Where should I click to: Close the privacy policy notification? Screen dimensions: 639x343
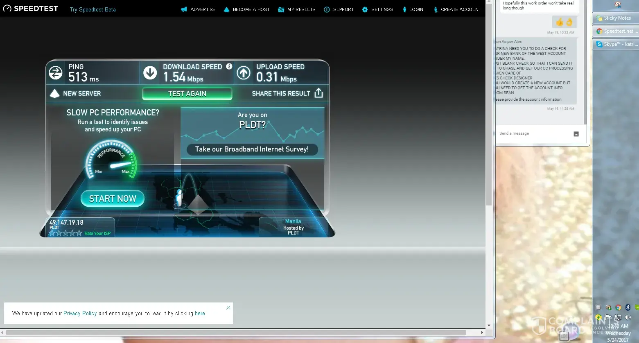(x=228, y=307)
